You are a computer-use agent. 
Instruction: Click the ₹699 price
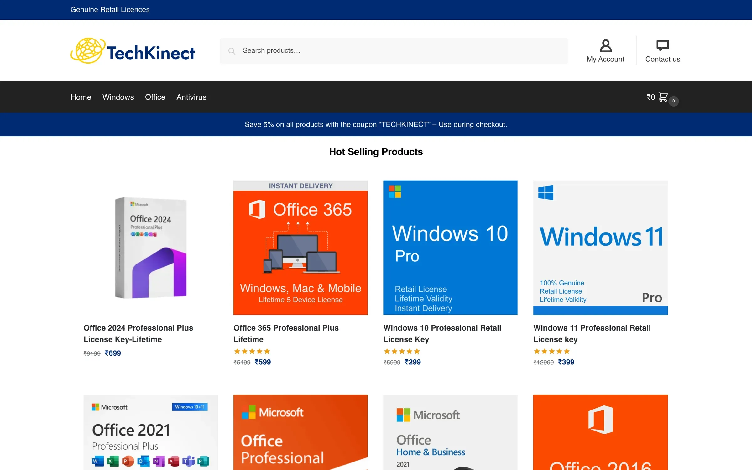point(113,353)
